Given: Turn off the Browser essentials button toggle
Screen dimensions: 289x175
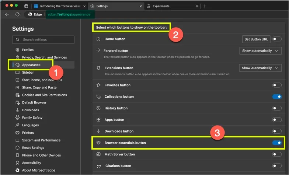Looking at the screenshot, I should (277, 143).
